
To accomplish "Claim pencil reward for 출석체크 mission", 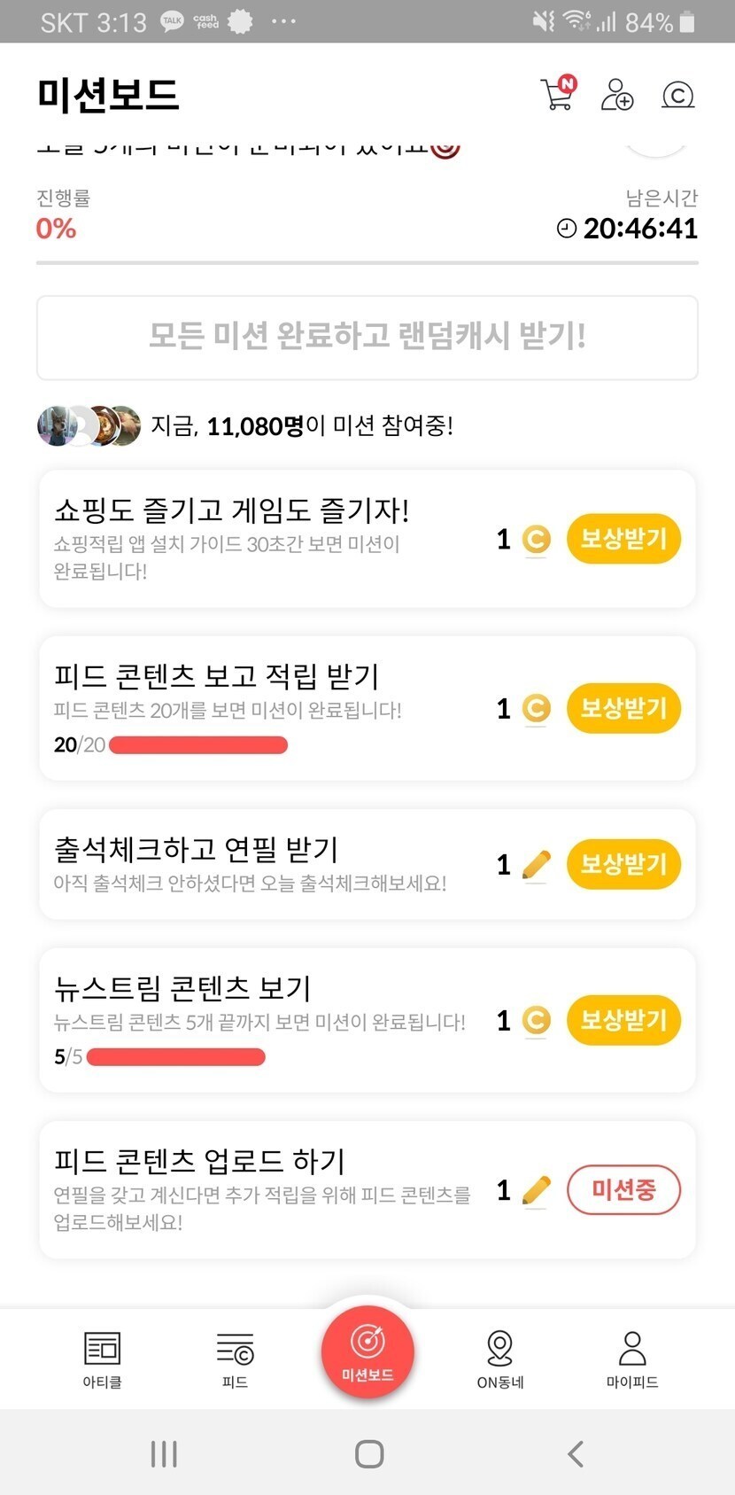I will [x=623, y=864].
